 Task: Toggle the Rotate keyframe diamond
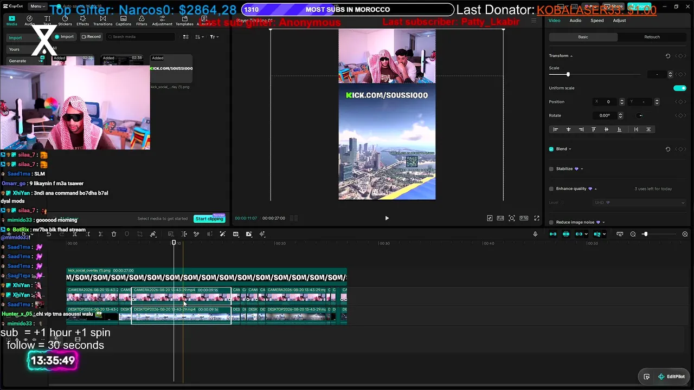[680, 115]
